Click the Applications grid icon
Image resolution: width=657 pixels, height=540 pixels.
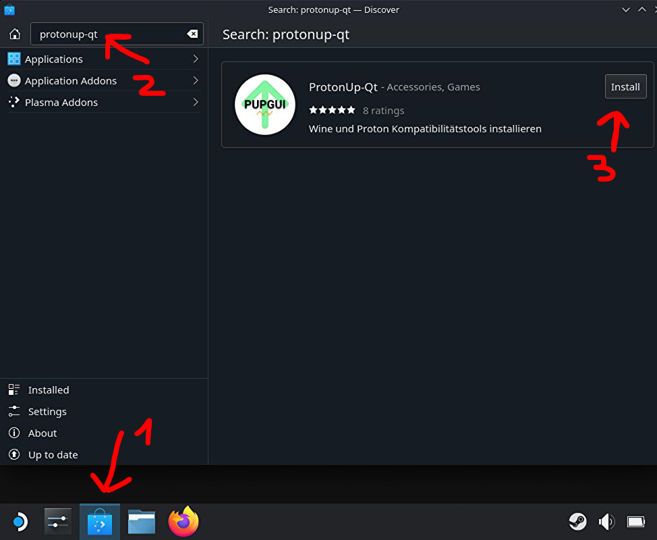(x=13, y=59)
